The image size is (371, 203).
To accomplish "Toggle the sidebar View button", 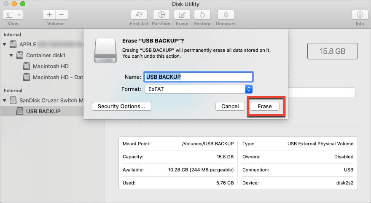I will coord(9,15).
